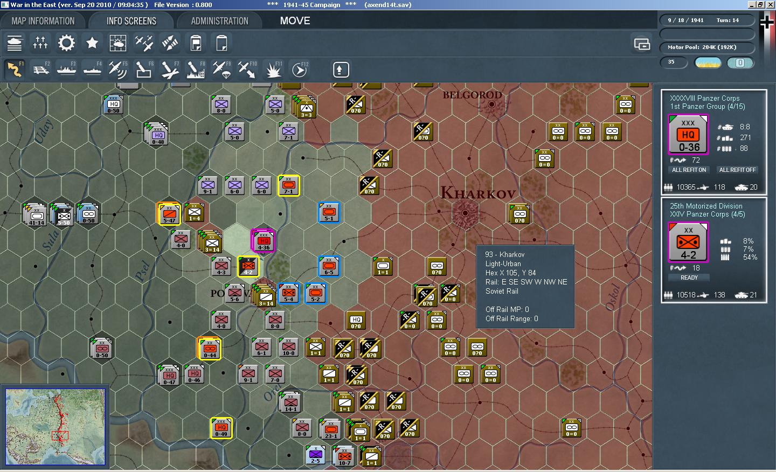776x472 pixels.
Task: Select the 23-1 unit stack
Action: [330, 429]
